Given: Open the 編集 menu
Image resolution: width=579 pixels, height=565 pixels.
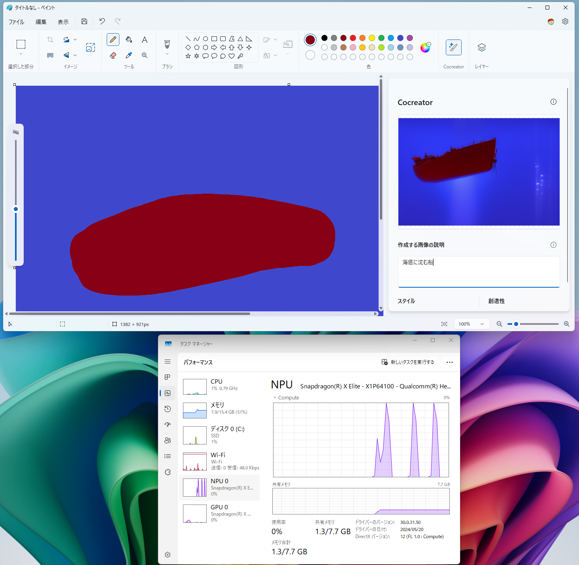Looking at the screenshot, I should coord(41,22).
